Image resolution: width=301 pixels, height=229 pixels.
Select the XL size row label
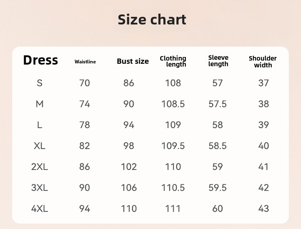[40, 146]
